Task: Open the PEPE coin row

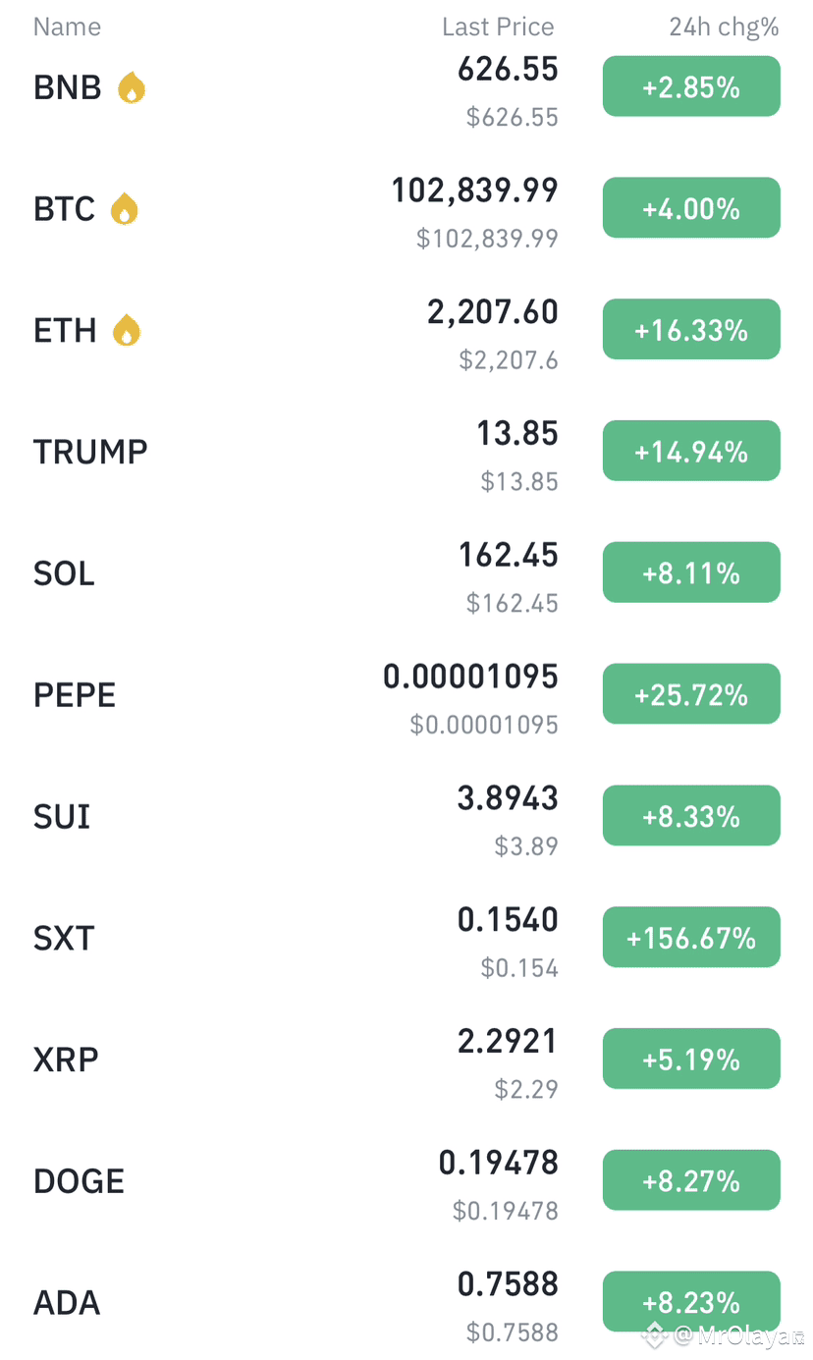Action: click(406, 695)
